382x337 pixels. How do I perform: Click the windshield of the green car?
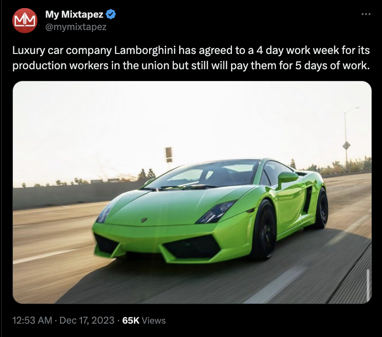(x=202, y=176)
